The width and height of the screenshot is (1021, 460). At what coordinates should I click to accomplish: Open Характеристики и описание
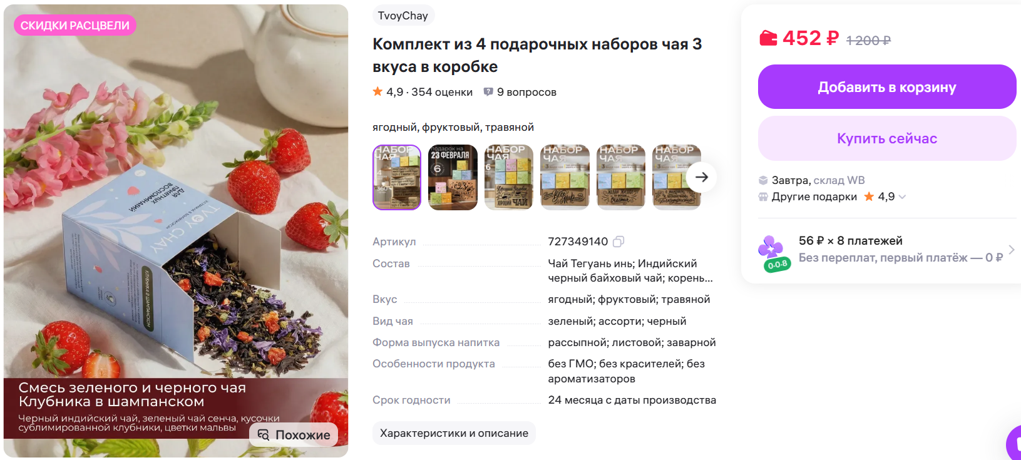[454, 433]
